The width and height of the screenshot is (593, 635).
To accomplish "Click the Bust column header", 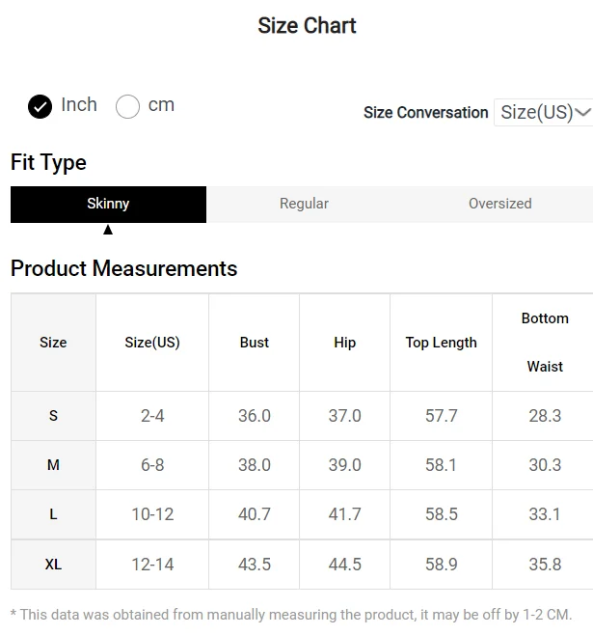I will 254,343.
